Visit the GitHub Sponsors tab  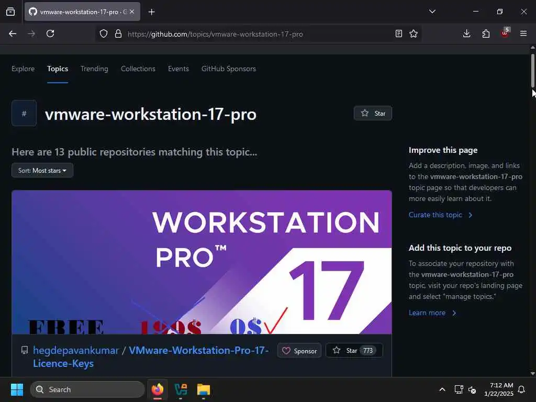pyautogui.click(x=229, y=69)
